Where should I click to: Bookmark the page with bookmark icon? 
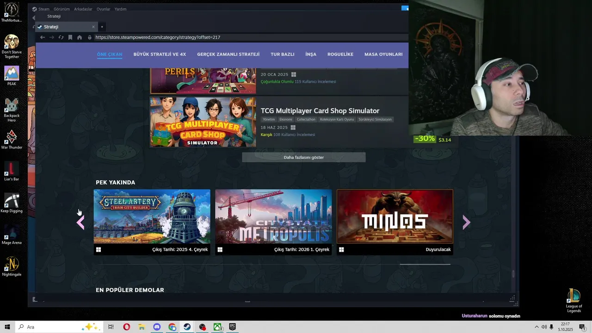[x=70, y=37]
